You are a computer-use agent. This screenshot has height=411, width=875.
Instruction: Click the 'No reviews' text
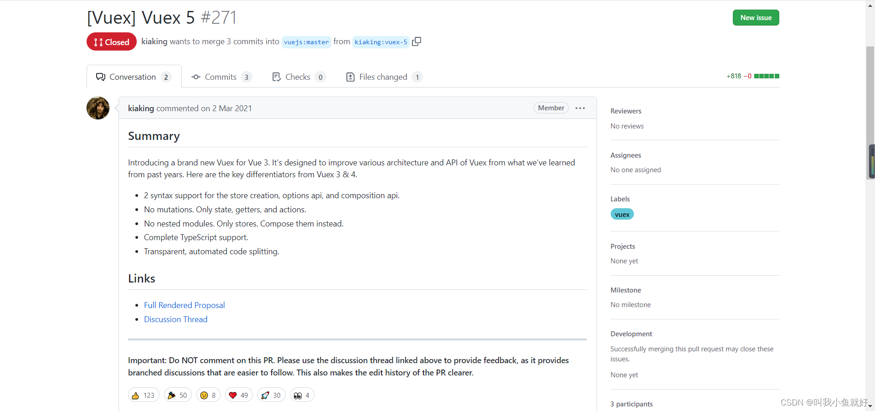pos(627,126)
